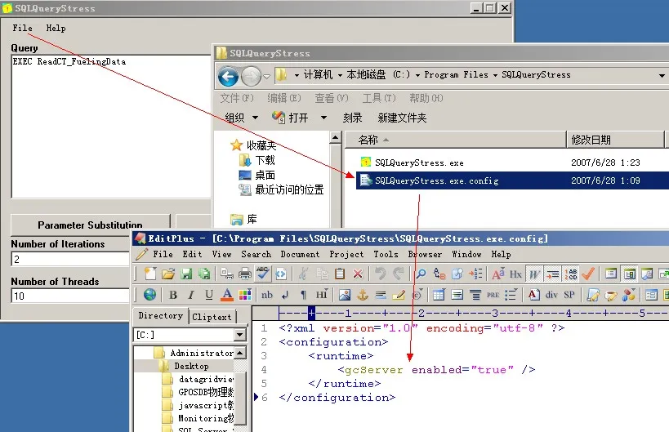This screenshot has width=669, height=432.
Task: Open the bullet list dropdown icon
Action: [511, 294]
